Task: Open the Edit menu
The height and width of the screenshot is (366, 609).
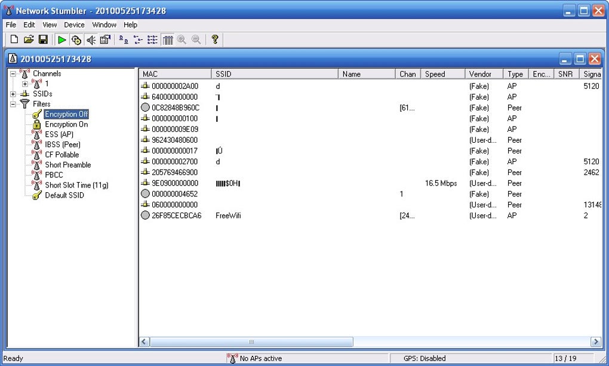Action: pyautogui.click(x=29, y=25)
